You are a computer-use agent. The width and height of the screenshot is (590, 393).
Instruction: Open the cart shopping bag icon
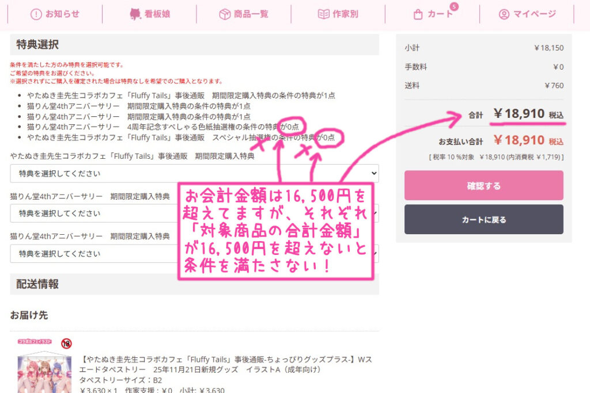tap(419, 14)
